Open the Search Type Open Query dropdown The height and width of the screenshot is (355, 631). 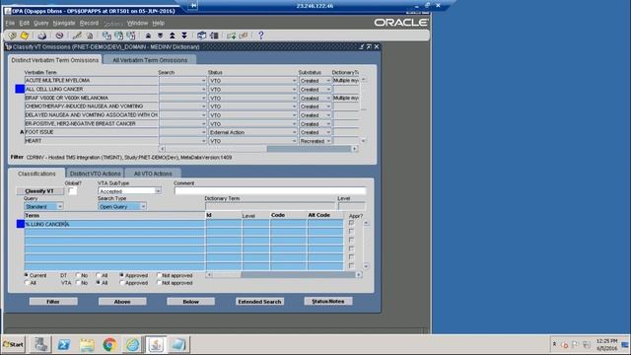tap(143, 206)
